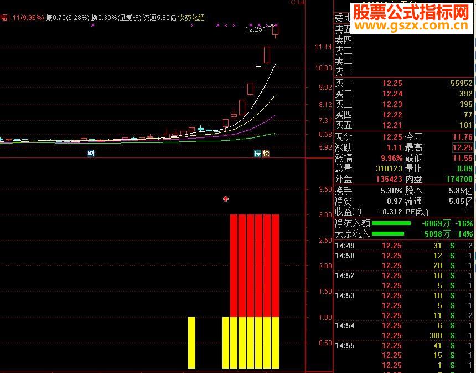
Task: Open the 农药化肥 sector label
Action: pos(192,18)
